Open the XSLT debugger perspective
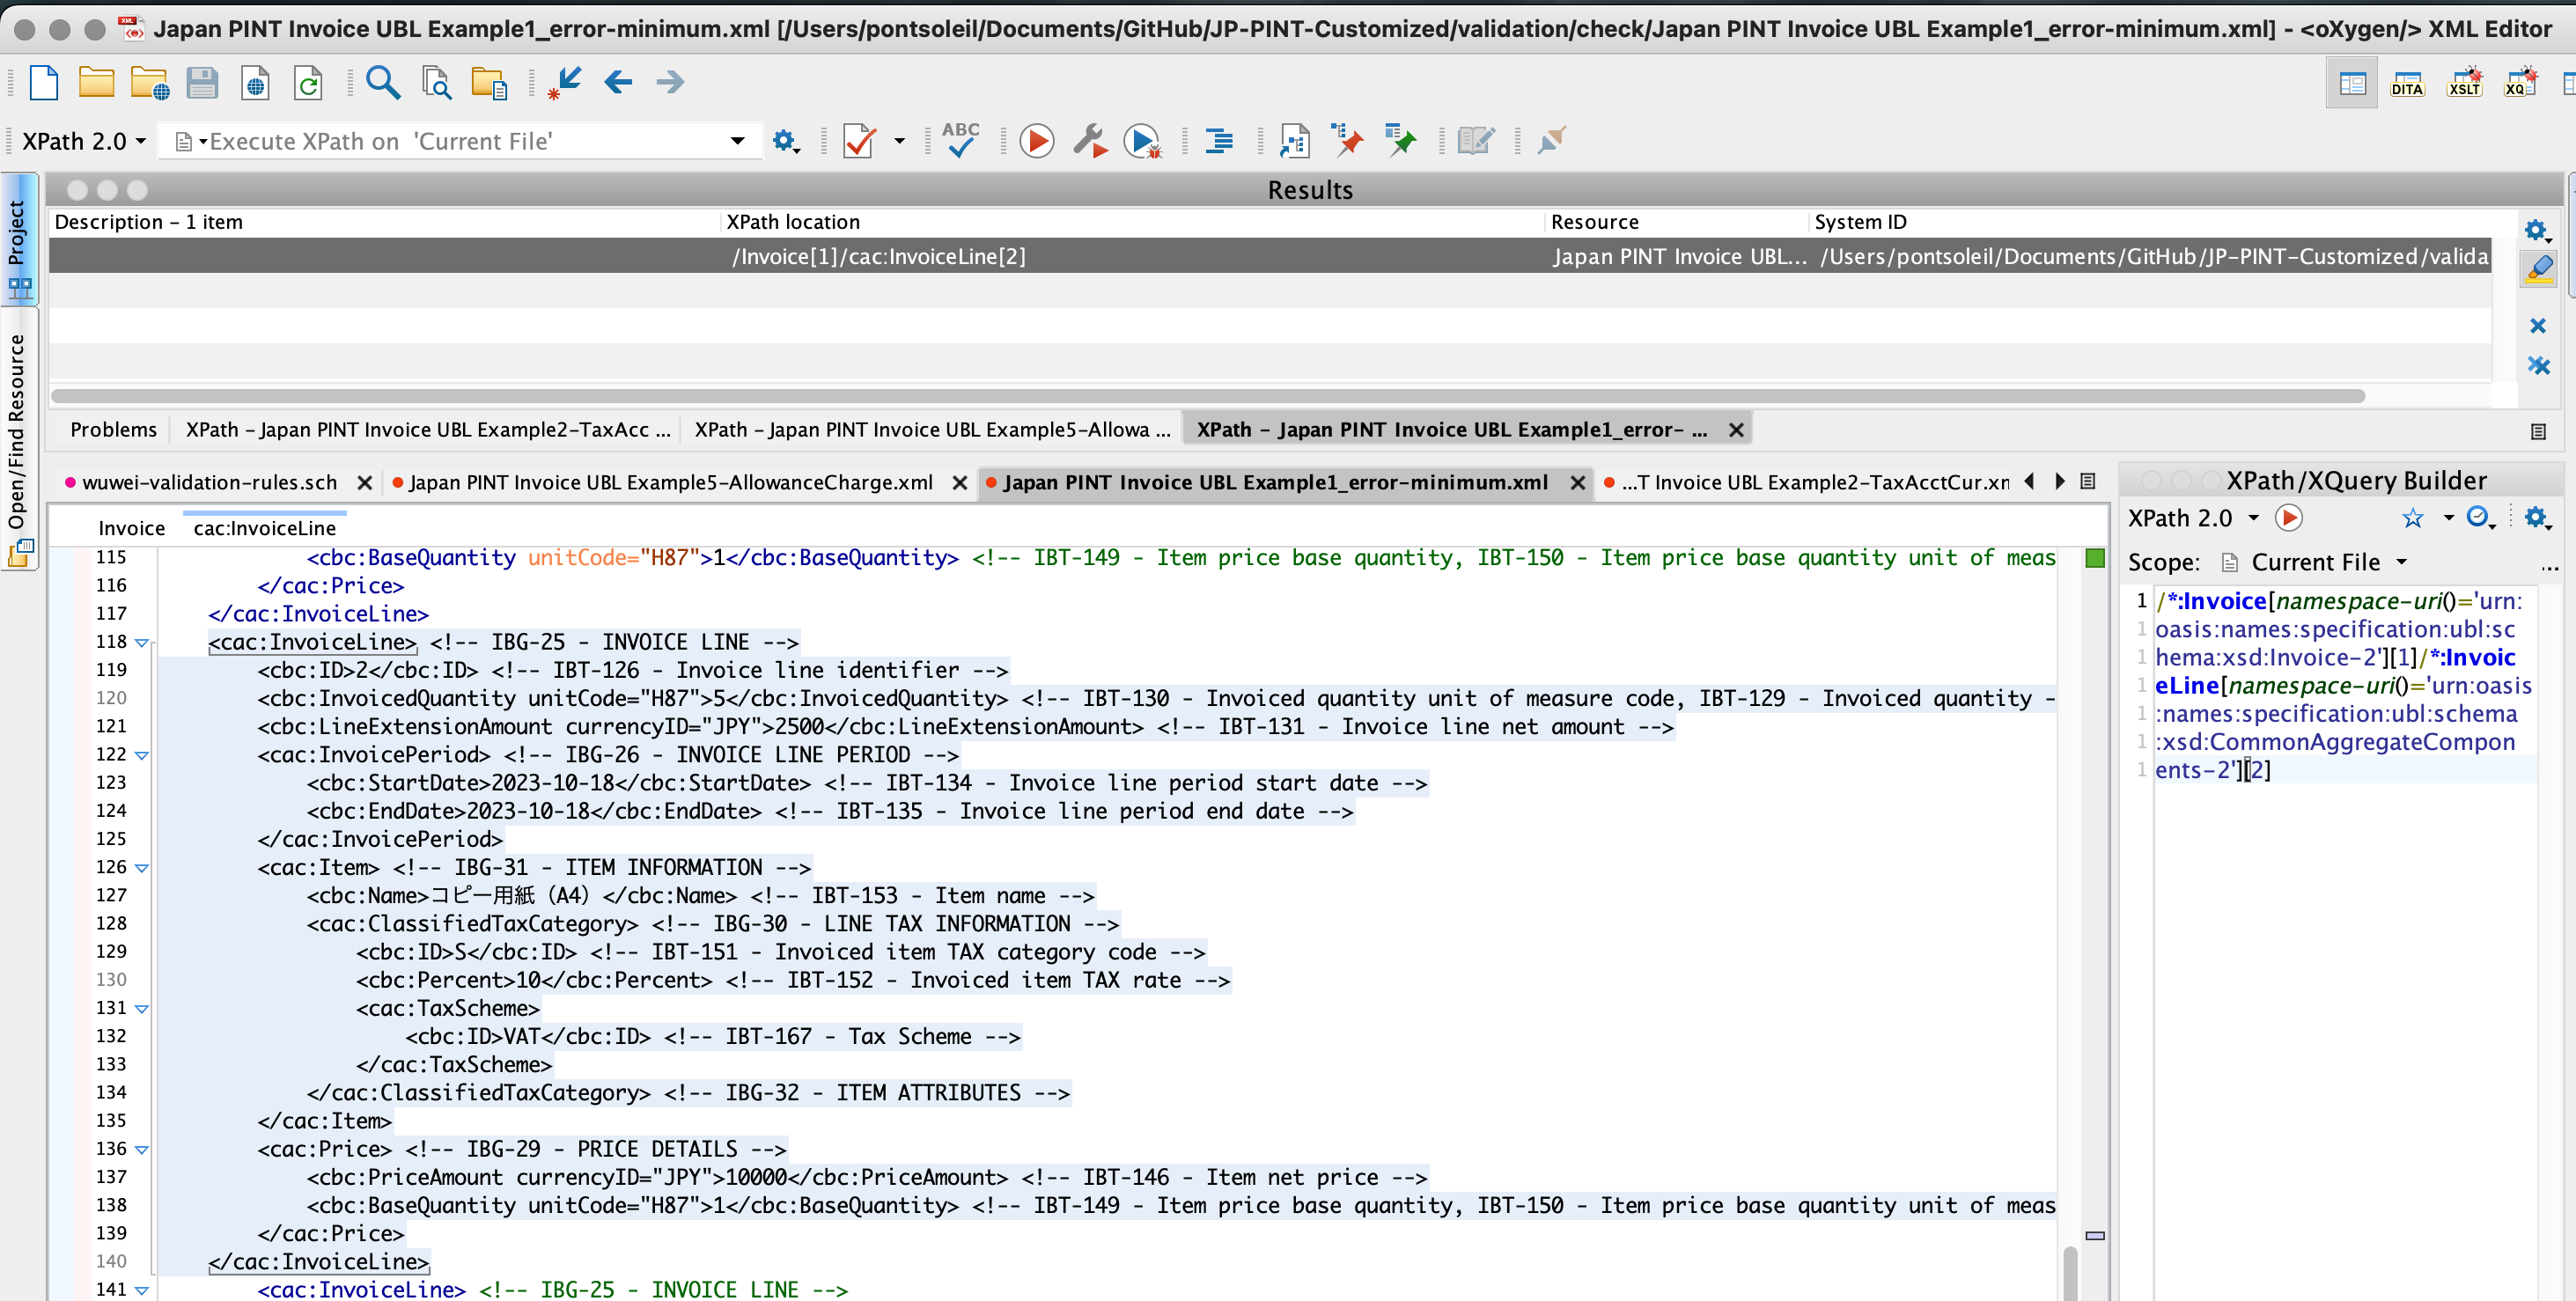Image resolution: width=2576 pixels, height=1301 pixels. point(2464,84)
